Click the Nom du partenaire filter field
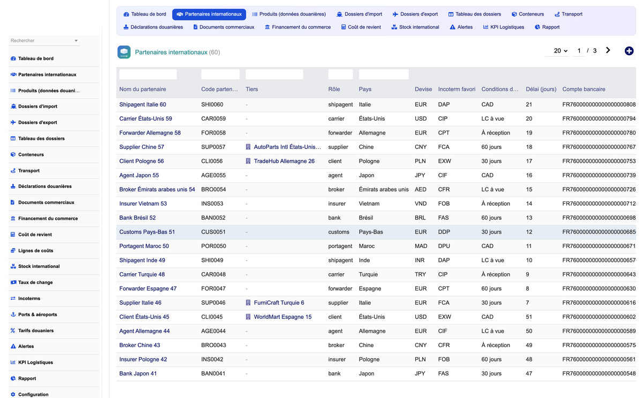 tap(148, 74)
